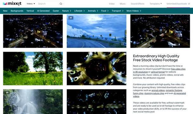Click the fullscreen expand icon on road video
Viewport: 193px width, 114px height.
[123, 44]
